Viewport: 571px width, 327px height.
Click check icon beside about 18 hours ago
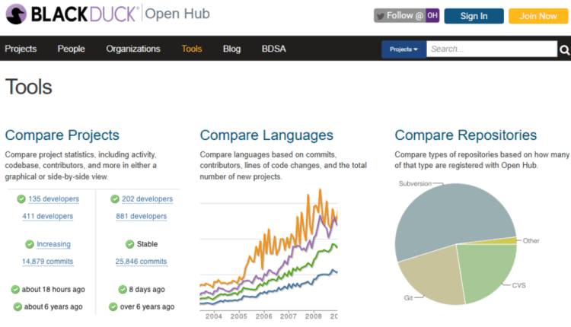[15, 290]
